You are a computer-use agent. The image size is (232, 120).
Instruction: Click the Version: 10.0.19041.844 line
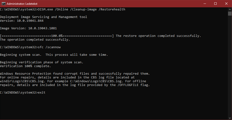[x=22, y=21]
